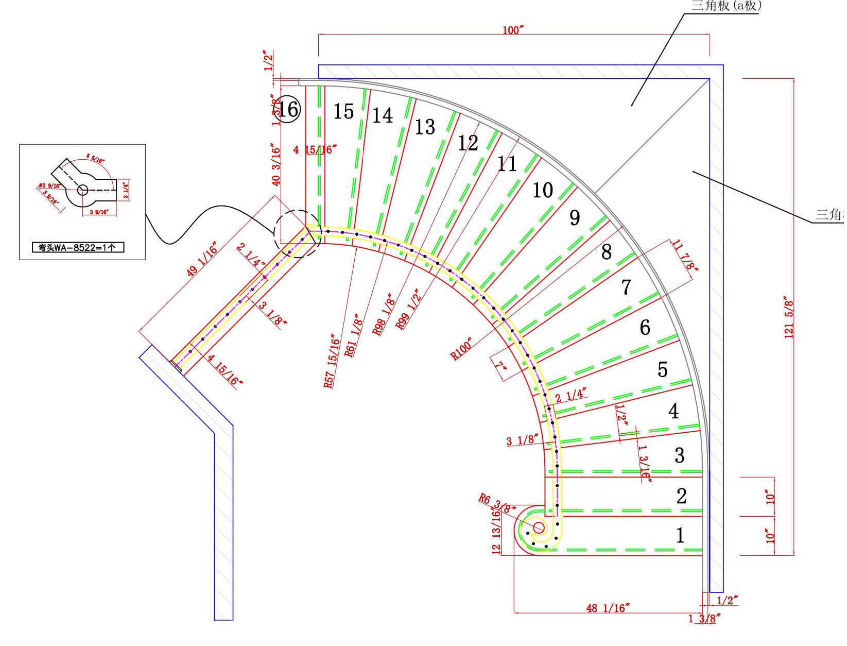Click the tread numbered 3

click(680, 455)
